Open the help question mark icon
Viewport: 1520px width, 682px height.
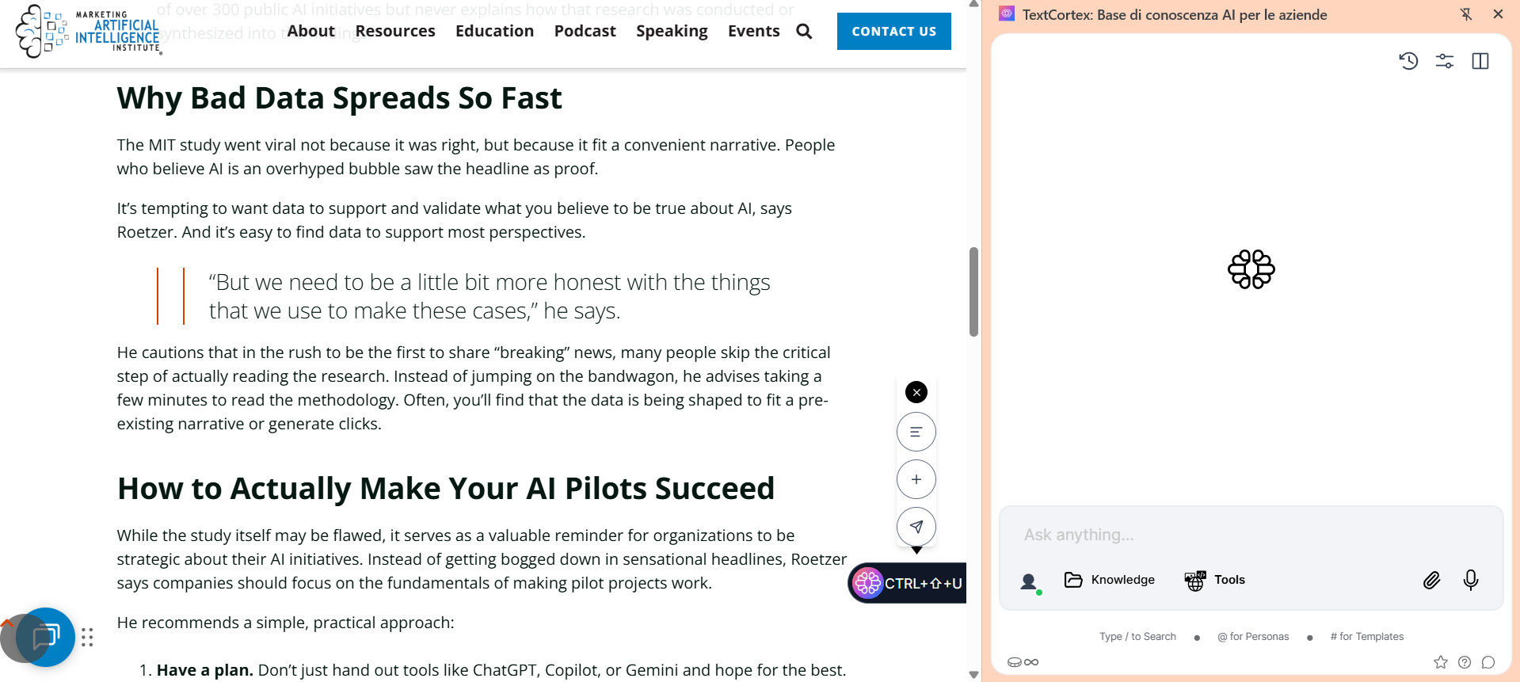tap(1465, 662)
